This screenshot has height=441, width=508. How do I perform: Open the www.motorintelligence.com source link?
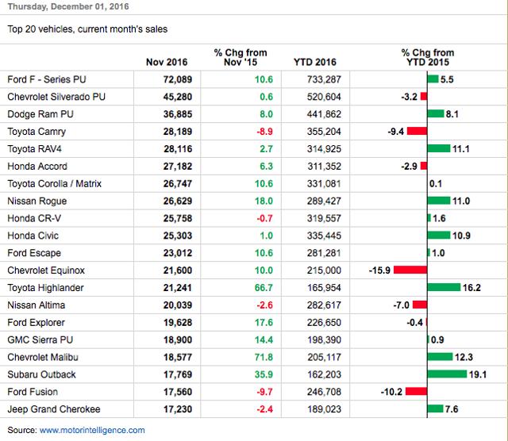(x=92, y=430)
